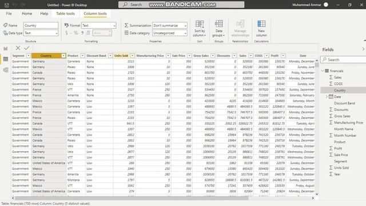Click the Save icon in title bar
This screenshot has height=206, width=366.
(x=7, y=5)
